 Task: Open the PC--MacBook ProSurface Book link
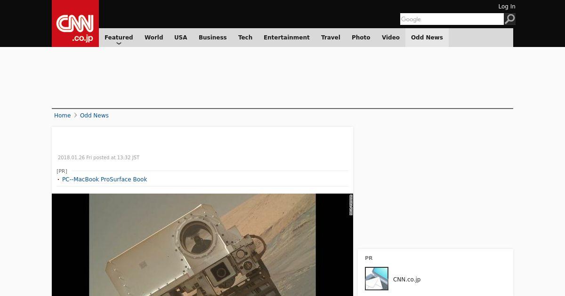click(x=105, y=179)
